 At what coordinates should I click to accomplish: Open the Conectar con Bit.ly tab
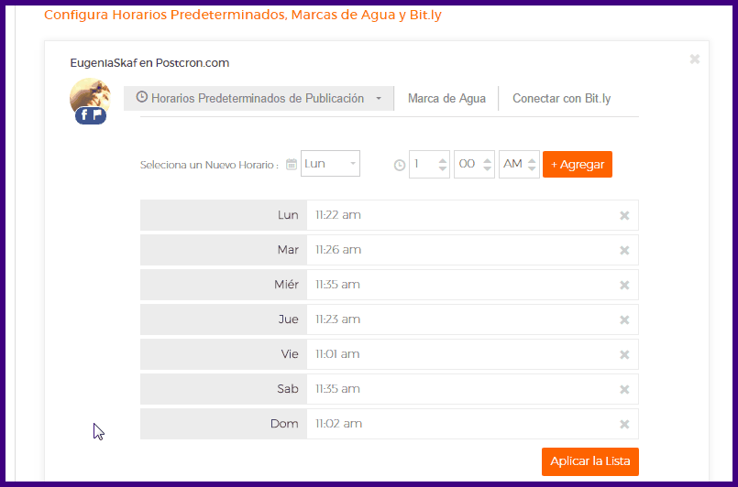pos(561,99)
